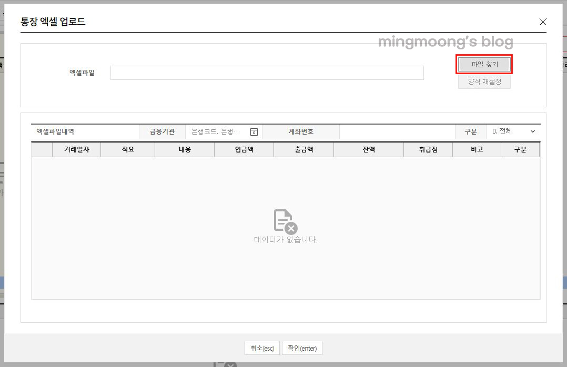Select the 엑셀파일 file path input field
The image size is (567, 367).
(267, 73)
